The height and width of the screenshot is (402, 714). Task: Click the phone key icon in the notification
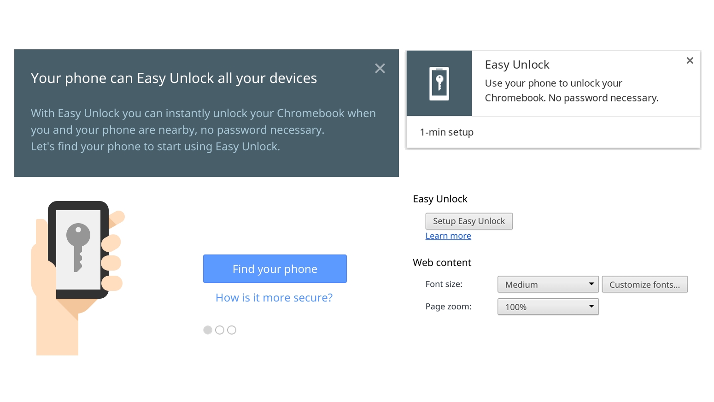439,83
